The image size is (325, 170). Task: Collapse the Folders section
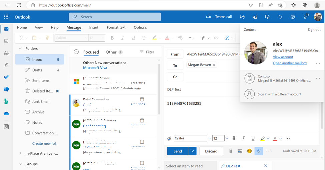coord(20,48)
